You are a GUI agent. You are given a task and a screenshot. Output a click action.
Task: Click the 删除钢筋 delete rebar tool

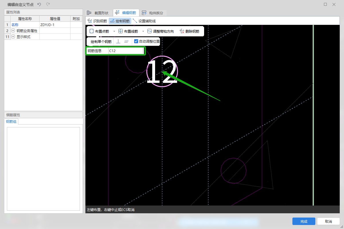[x=189, y=31]
